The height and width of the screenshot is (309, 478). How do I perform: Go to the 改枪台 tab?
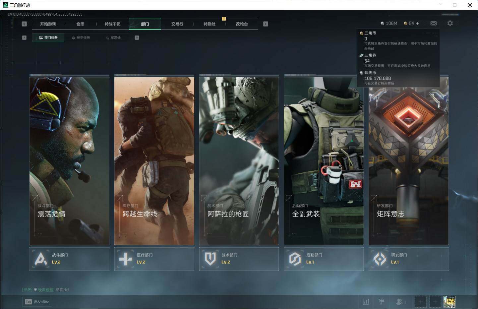tap(242, 24)
